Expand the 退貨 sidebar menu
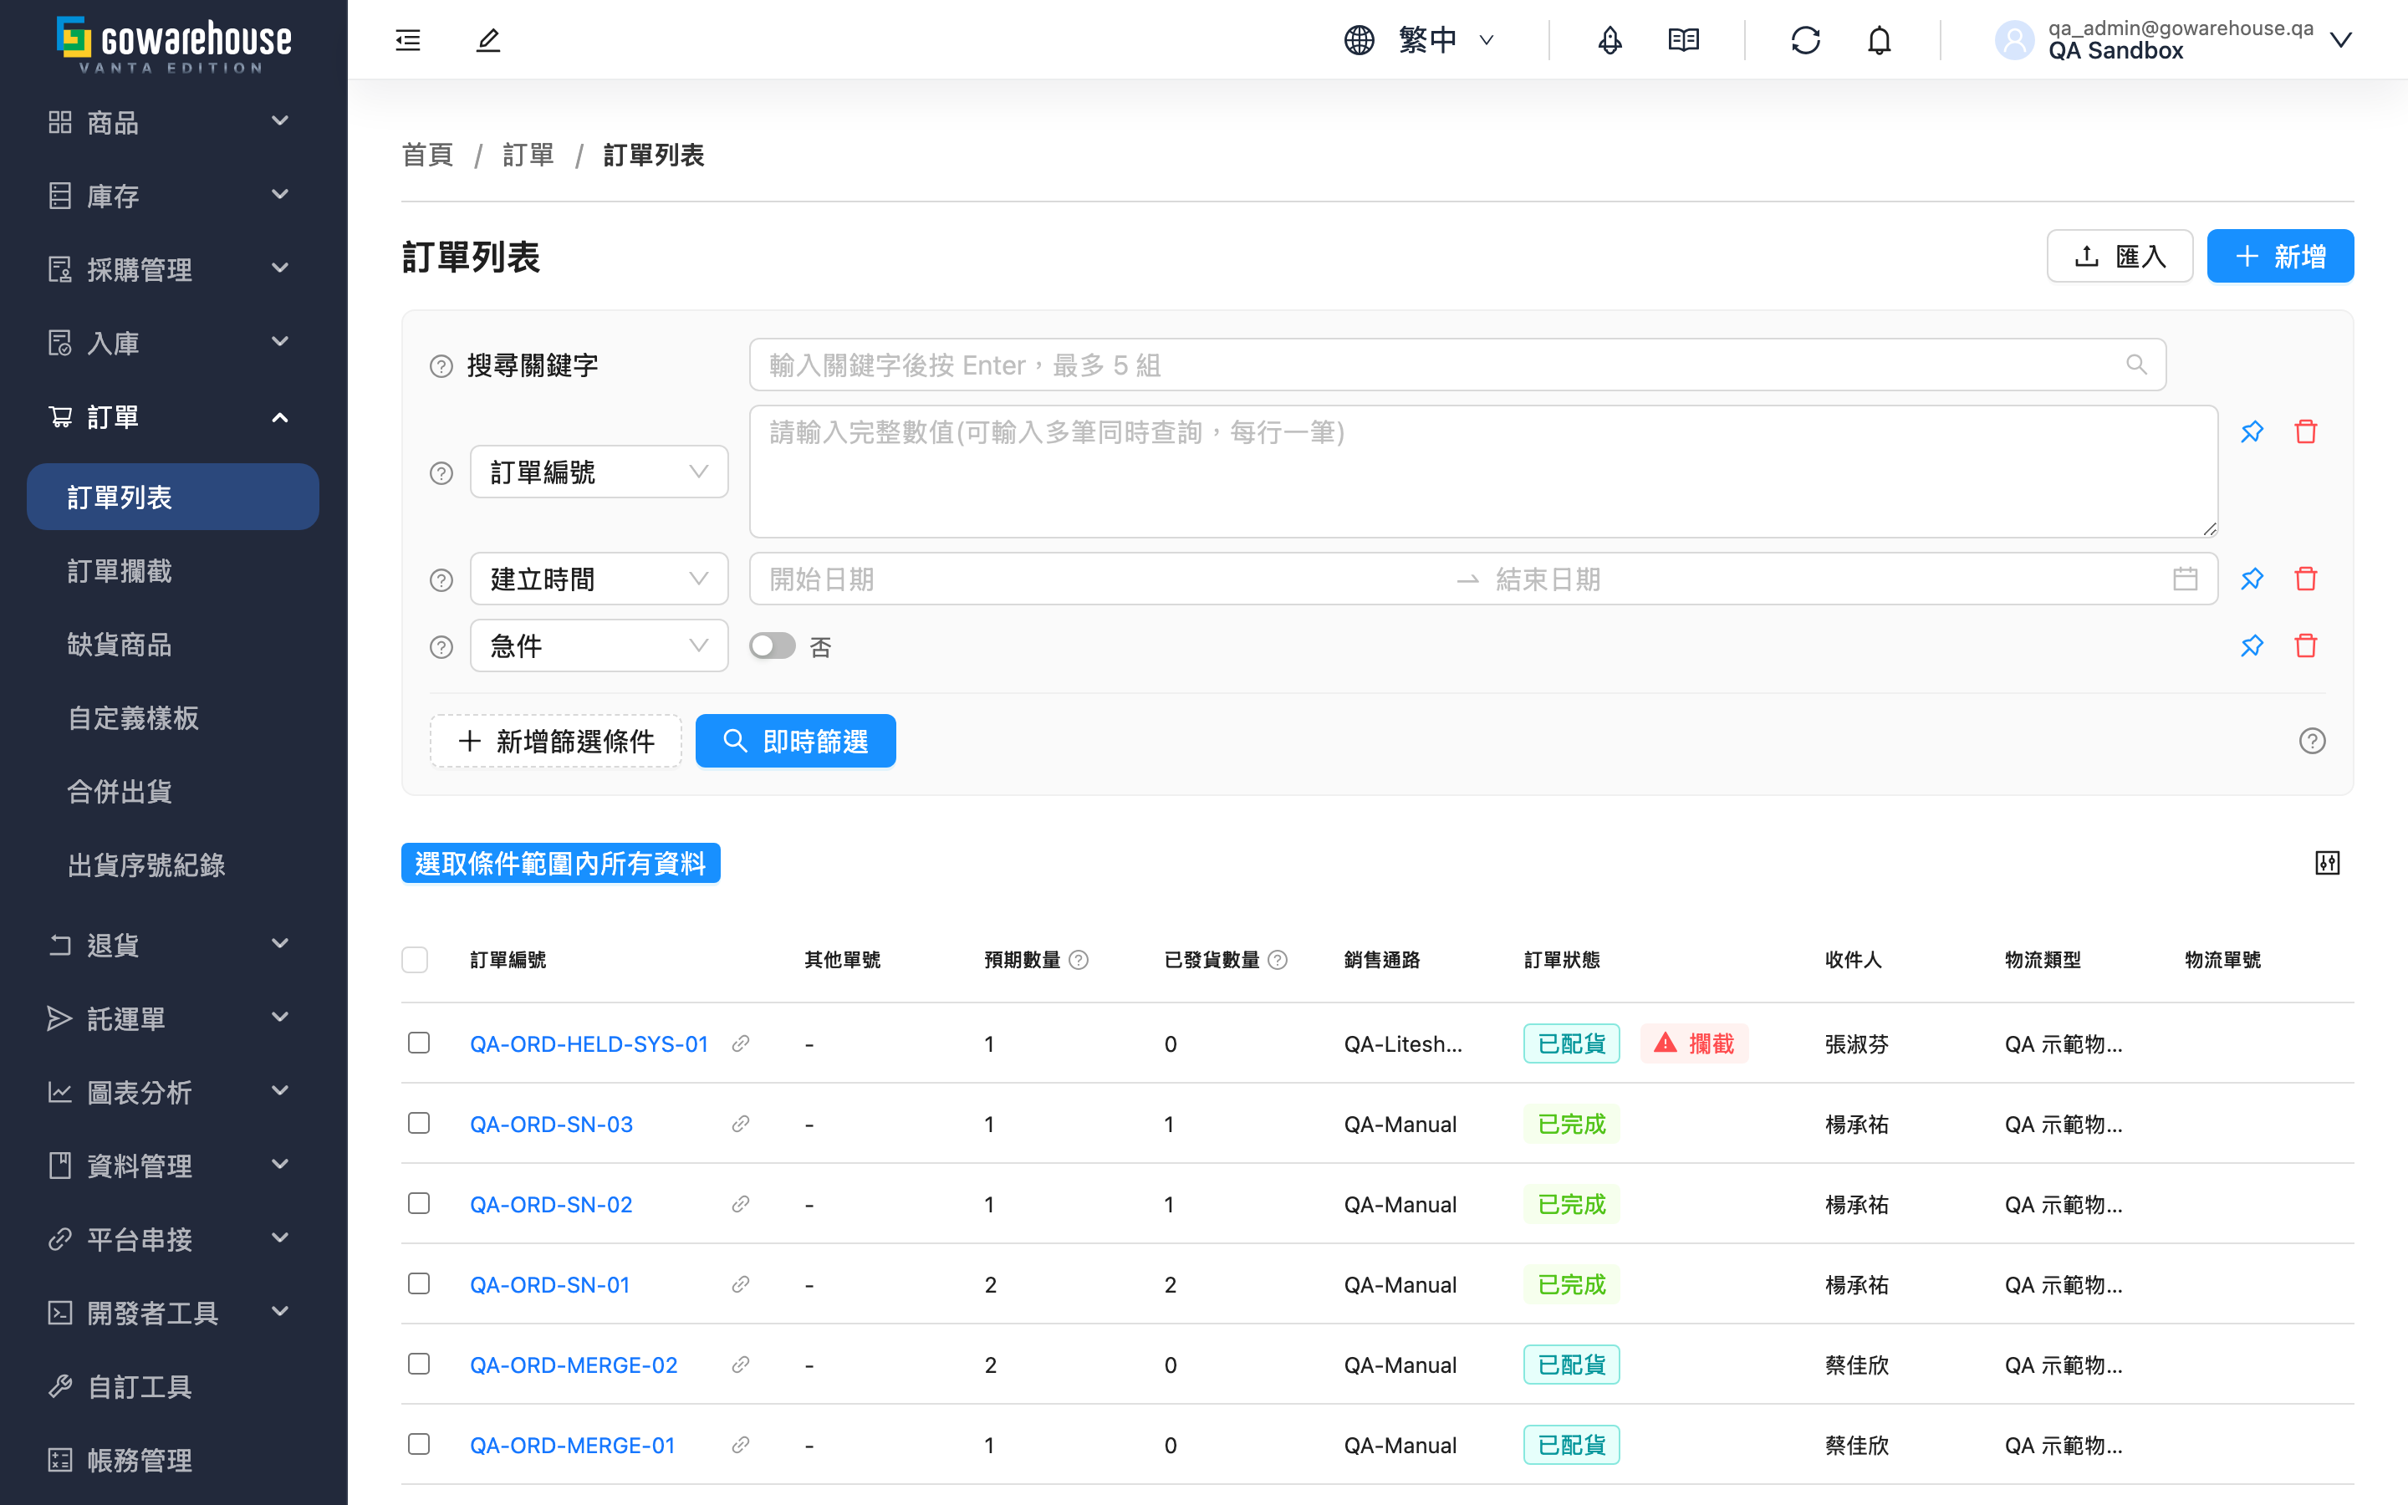The height and width of the screenshot is (1505, 2408). click(x=173, y=945)
